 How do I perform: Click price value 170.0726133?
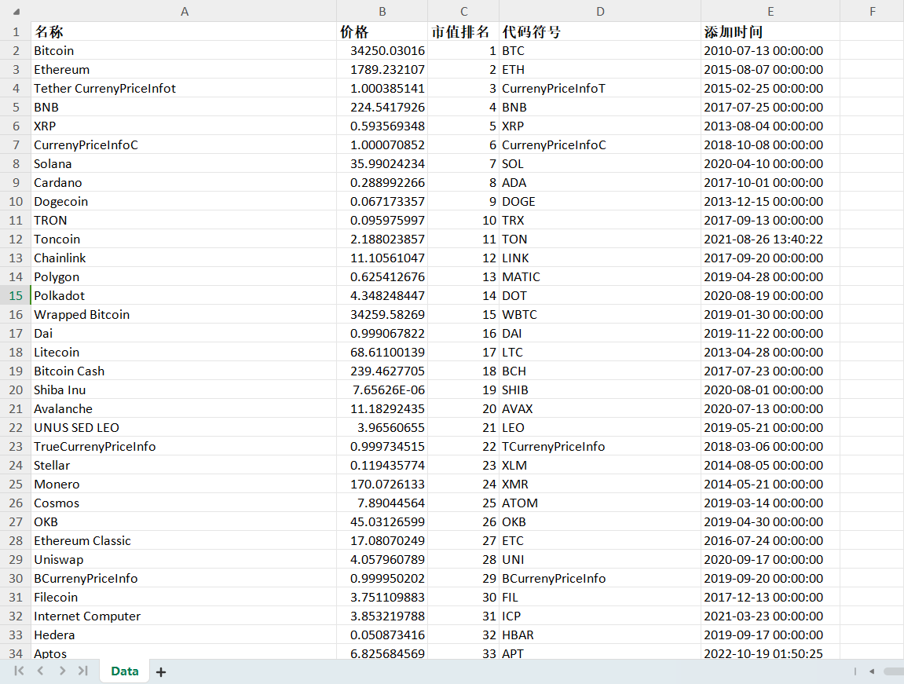point(382,484)
